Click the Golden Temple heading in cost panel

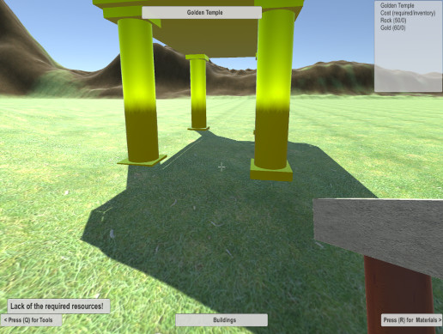click(397, 5)
